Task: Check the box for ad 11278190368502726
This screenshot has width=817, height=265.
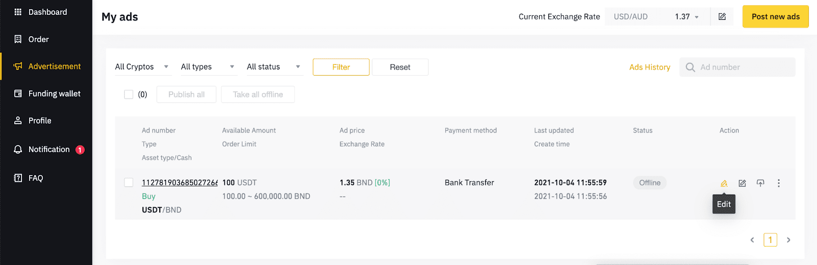Action: pos(129,183)
